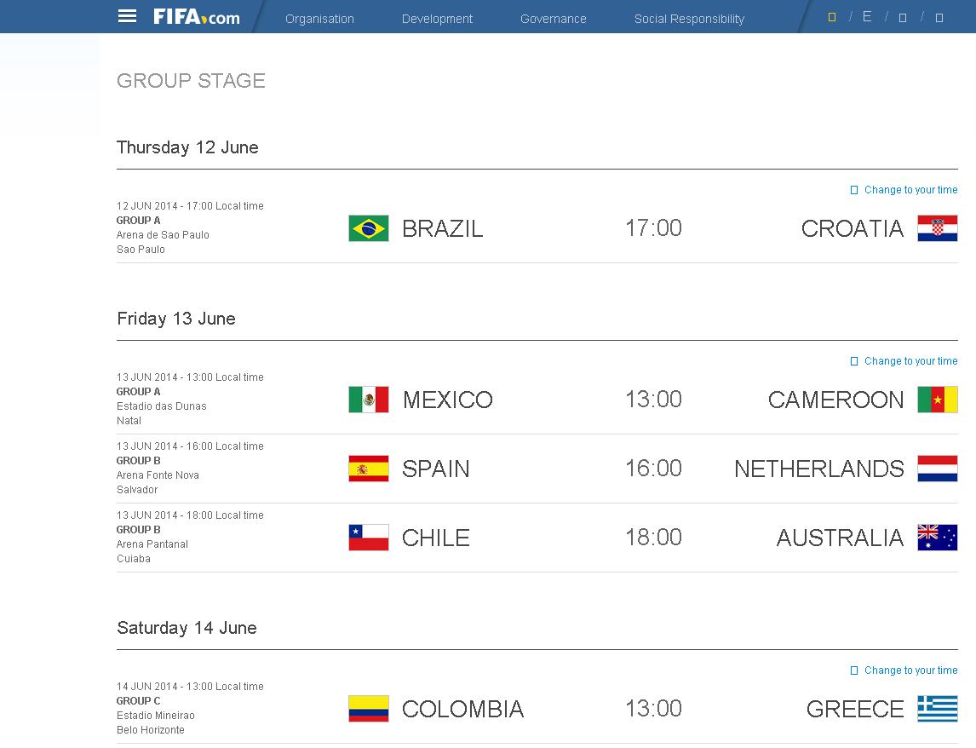
Task: Open the Organisation menu
Action: tap(319, 19)
